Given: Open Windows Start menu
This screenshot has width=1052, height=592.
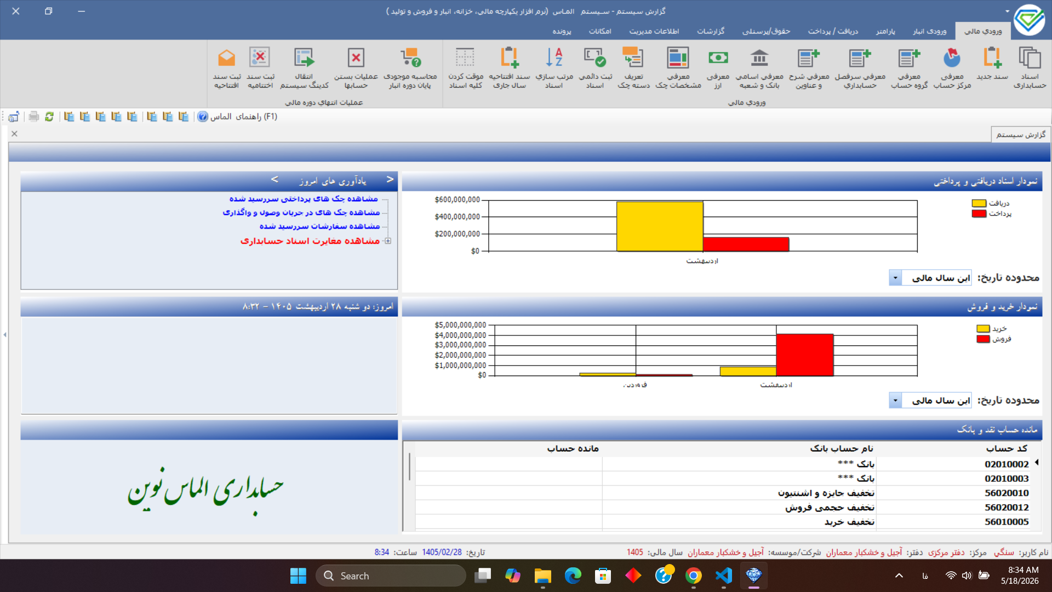Looking at the screenshot, I should point(298,576).
